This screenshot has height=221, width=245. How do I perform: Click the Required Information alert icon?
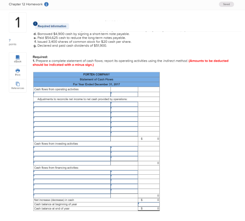coord(35,24)
